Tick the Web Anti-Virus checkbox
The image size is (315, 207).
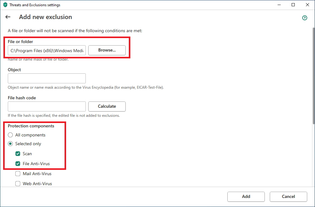click(x=18, y=184)
